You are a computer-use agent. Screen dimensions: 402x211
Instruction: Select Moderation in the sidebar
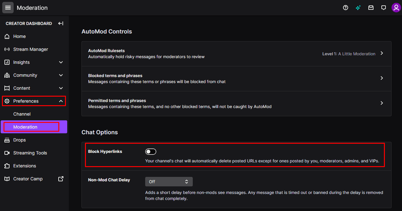(34, 127)
